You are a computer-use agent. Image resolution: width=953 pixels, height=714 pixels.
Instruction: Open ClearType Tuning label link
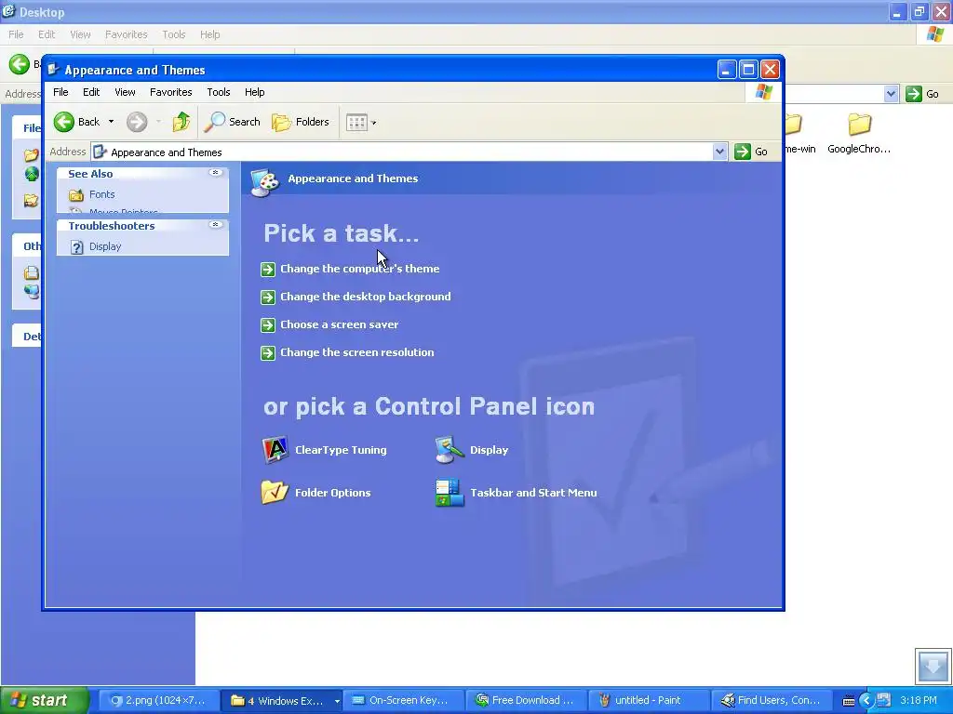tap(341, 450)
